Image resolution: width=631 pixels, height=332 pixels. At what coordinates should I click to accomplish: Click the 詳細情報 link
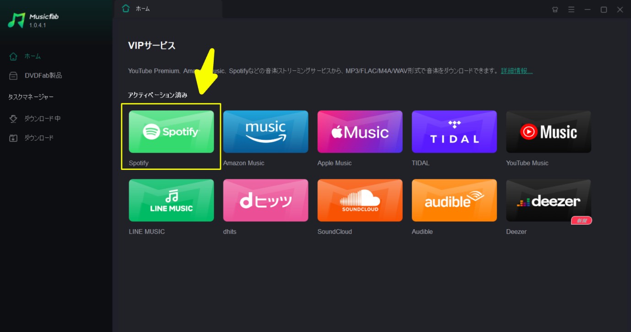[517, 71]
